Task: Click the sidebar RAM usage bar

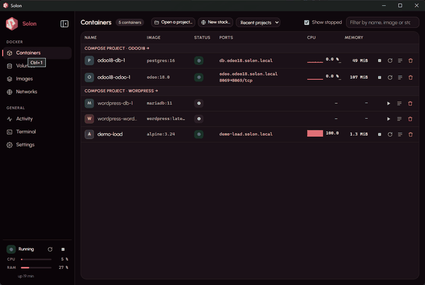Action: [36, 267]
